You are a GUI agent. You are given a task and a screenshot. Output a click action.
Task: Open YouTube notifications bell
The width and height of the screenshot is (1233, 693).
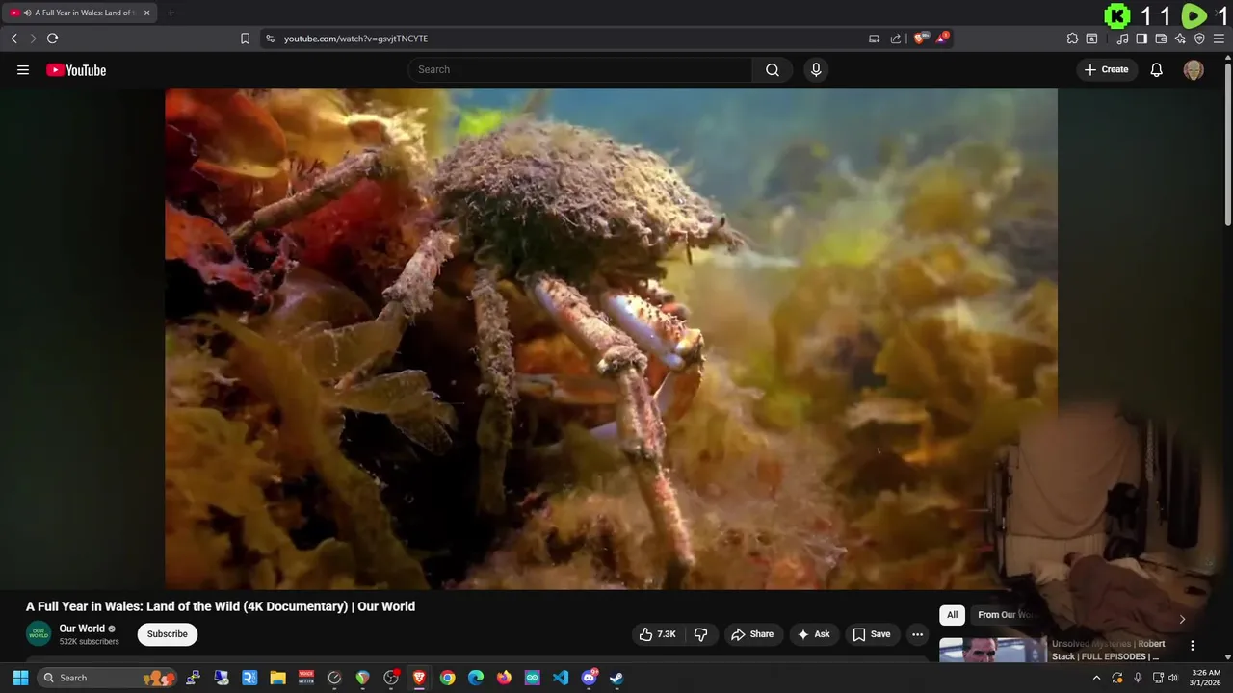click(1157, 69)
